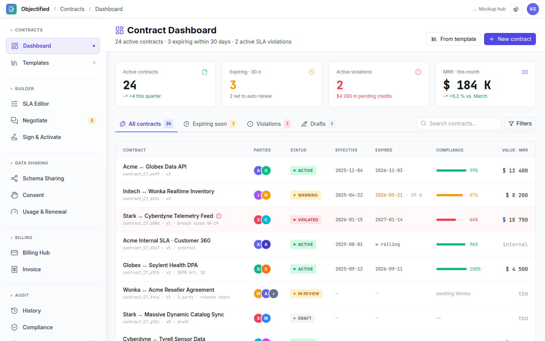Screen dimensions: 545x341
Task: Click the 99% compliance bar
Action: (x=452, y=170)
